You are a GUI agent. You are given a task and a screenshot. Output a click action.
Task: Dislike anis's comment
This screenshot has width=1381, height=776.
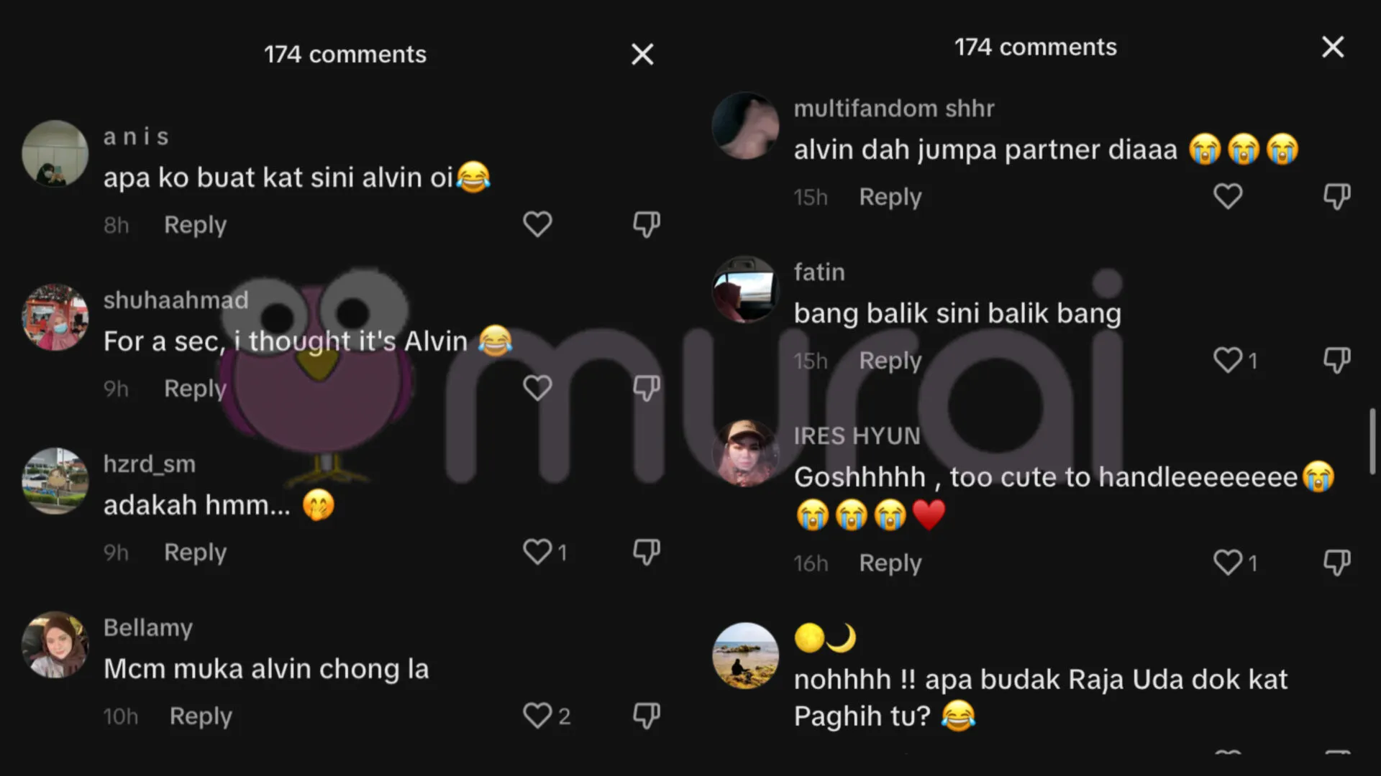tap(646, 225)
